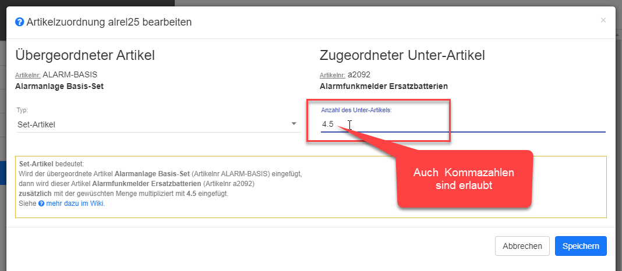Click the heading 'Zugeordneter Unter-Artikel'
This screenshot has width=622, height=271.
(x=402, y=56)
